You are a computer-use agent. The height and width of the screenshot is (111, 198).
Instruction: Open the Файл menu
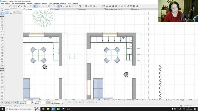tap(2, 3)
